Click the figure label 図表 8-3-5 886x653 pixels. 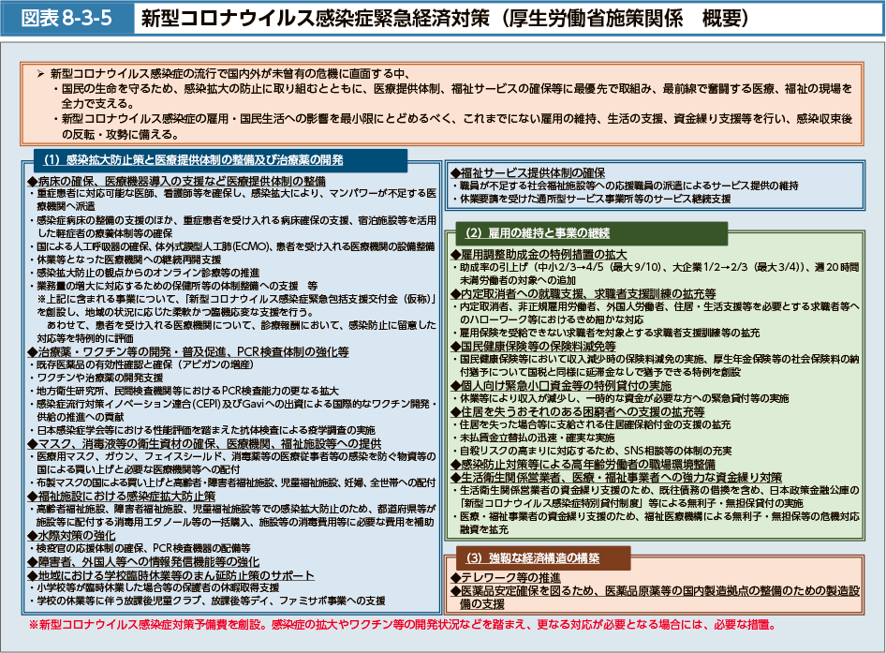point(63,17)
